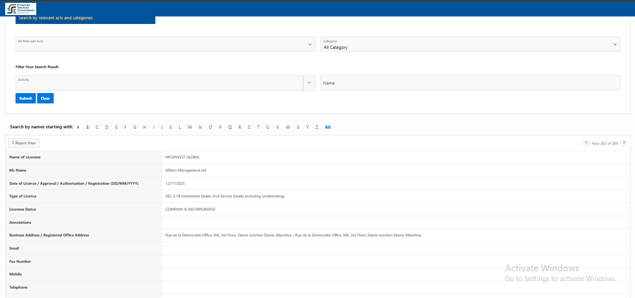The width and height of the screenshot is (635, 298).
Task: Show All names filter
Action: (x=328, y=127)
